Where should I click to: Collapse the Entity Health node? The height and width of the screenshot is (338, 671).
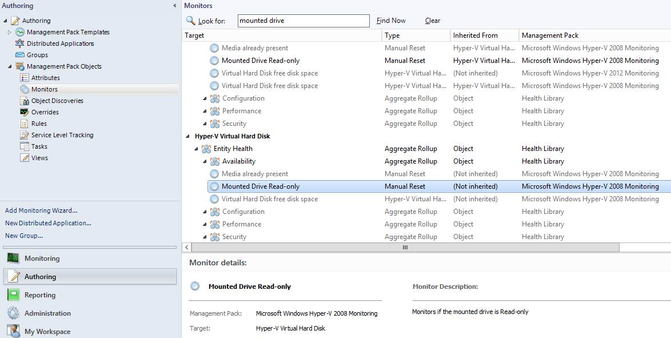coord(196,149)
